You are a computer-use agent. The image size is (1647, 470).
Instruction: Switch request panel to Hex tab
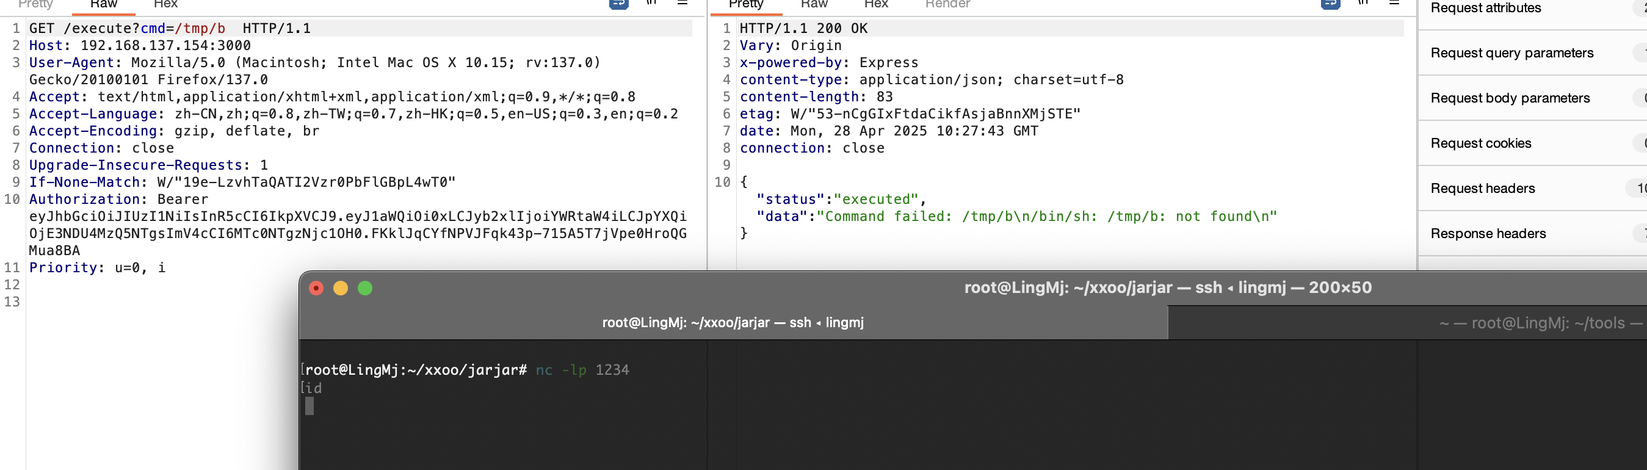tap(165, 4)
